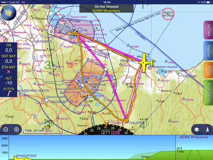
Task: Tap the north-up orientation arrow icon
Action: (207, 129)
